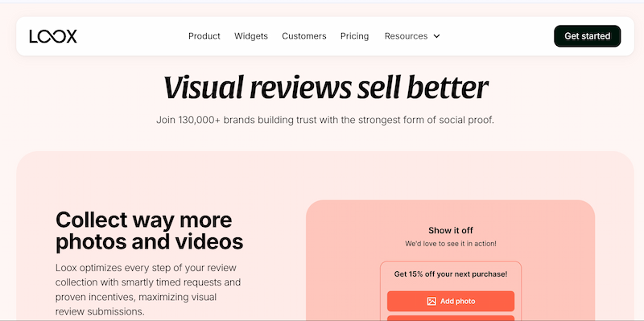Go to the Widgets page
Screen dimensions: 644x321
(251, 36)
